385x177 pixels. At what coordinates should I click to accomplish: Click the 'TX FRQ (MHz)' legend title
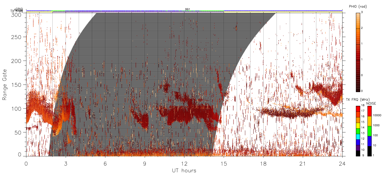(x=358, y=100)
